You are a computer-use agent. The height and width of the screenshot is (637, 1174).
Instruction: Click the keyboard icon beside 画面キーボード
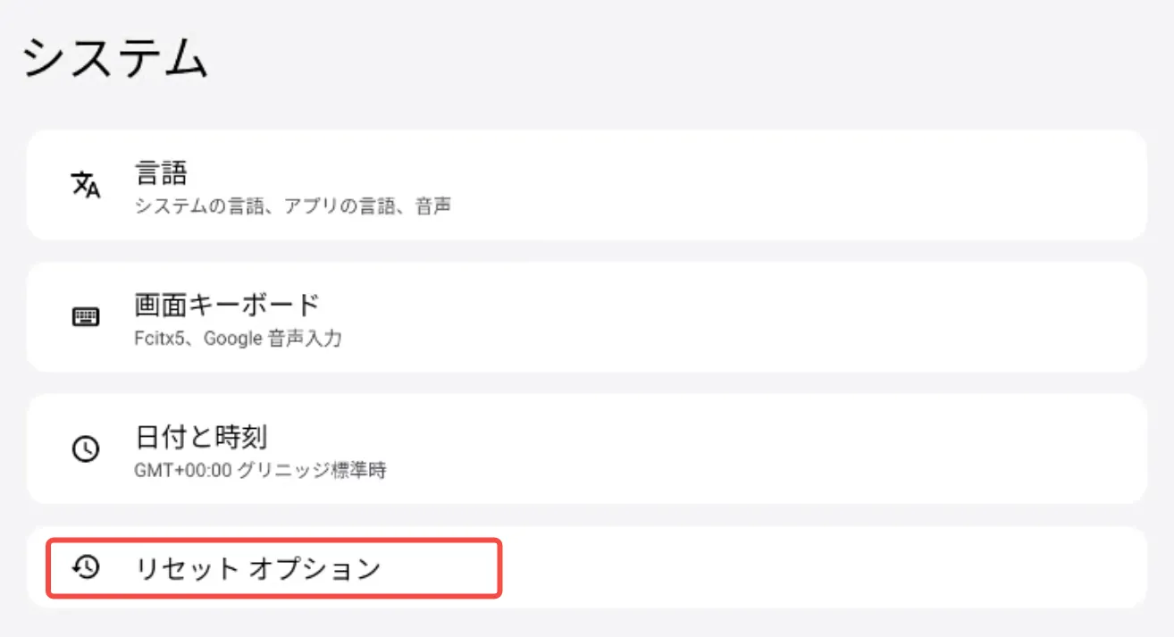[x=86, y=317]
